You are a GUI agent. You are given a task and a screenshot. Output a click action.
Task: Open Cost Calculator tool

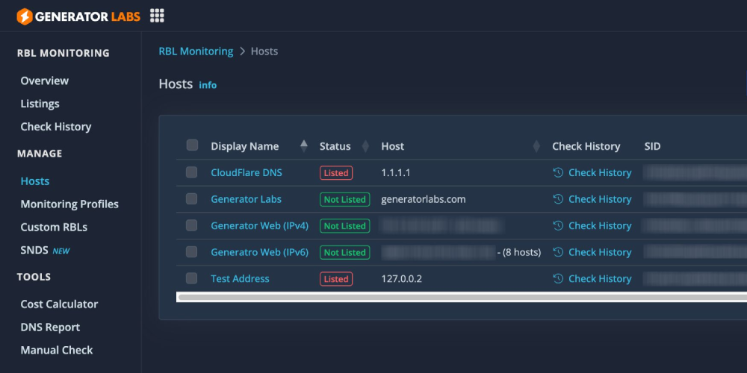(59, 304)
